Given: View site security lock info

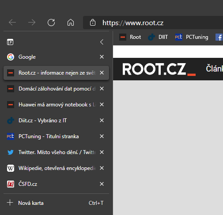Looking at the screenshot, I should coord(93,23).
